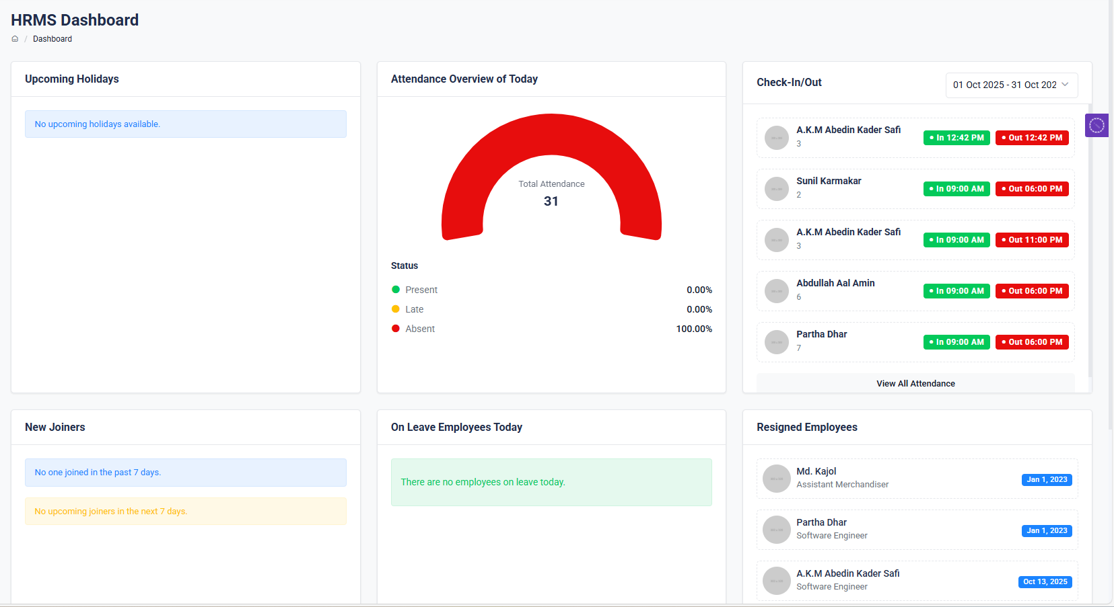
Task: Click Out 11:00 PM badge
Action: point(1032,240)
